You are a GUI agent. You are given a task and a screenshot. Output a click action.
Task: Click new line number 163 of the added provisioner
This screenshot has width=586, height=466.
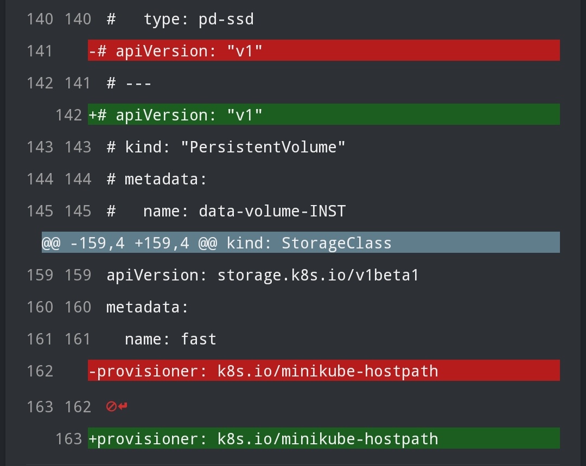[x=69, y=439]
